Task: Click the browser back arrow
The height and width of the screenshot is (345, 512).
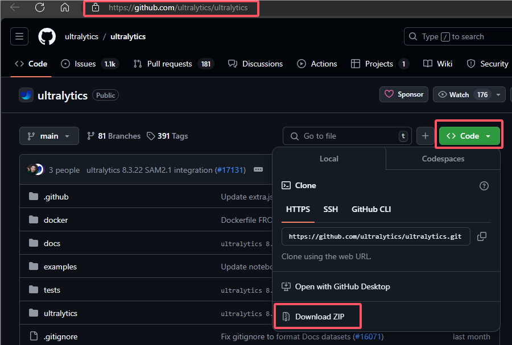Action: click(x=15, y=7)
